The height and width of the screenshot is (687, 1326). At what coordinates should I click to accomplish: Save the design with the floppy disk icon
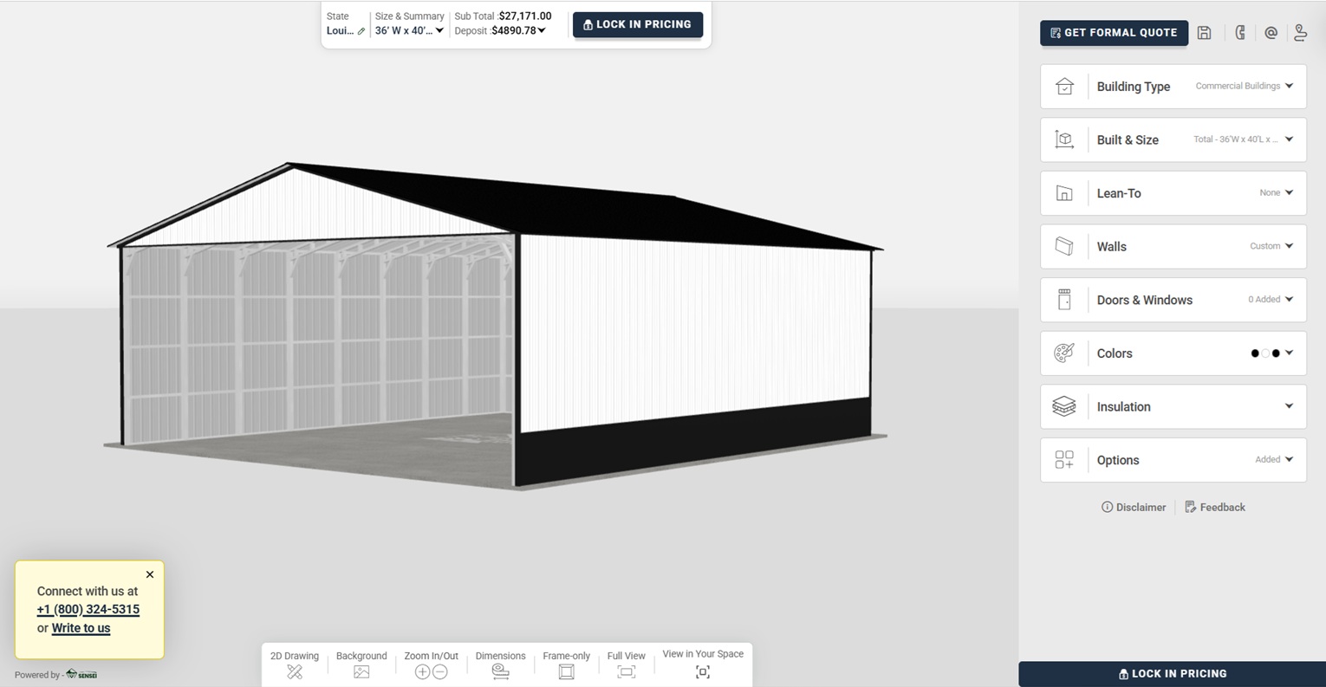1204,33
